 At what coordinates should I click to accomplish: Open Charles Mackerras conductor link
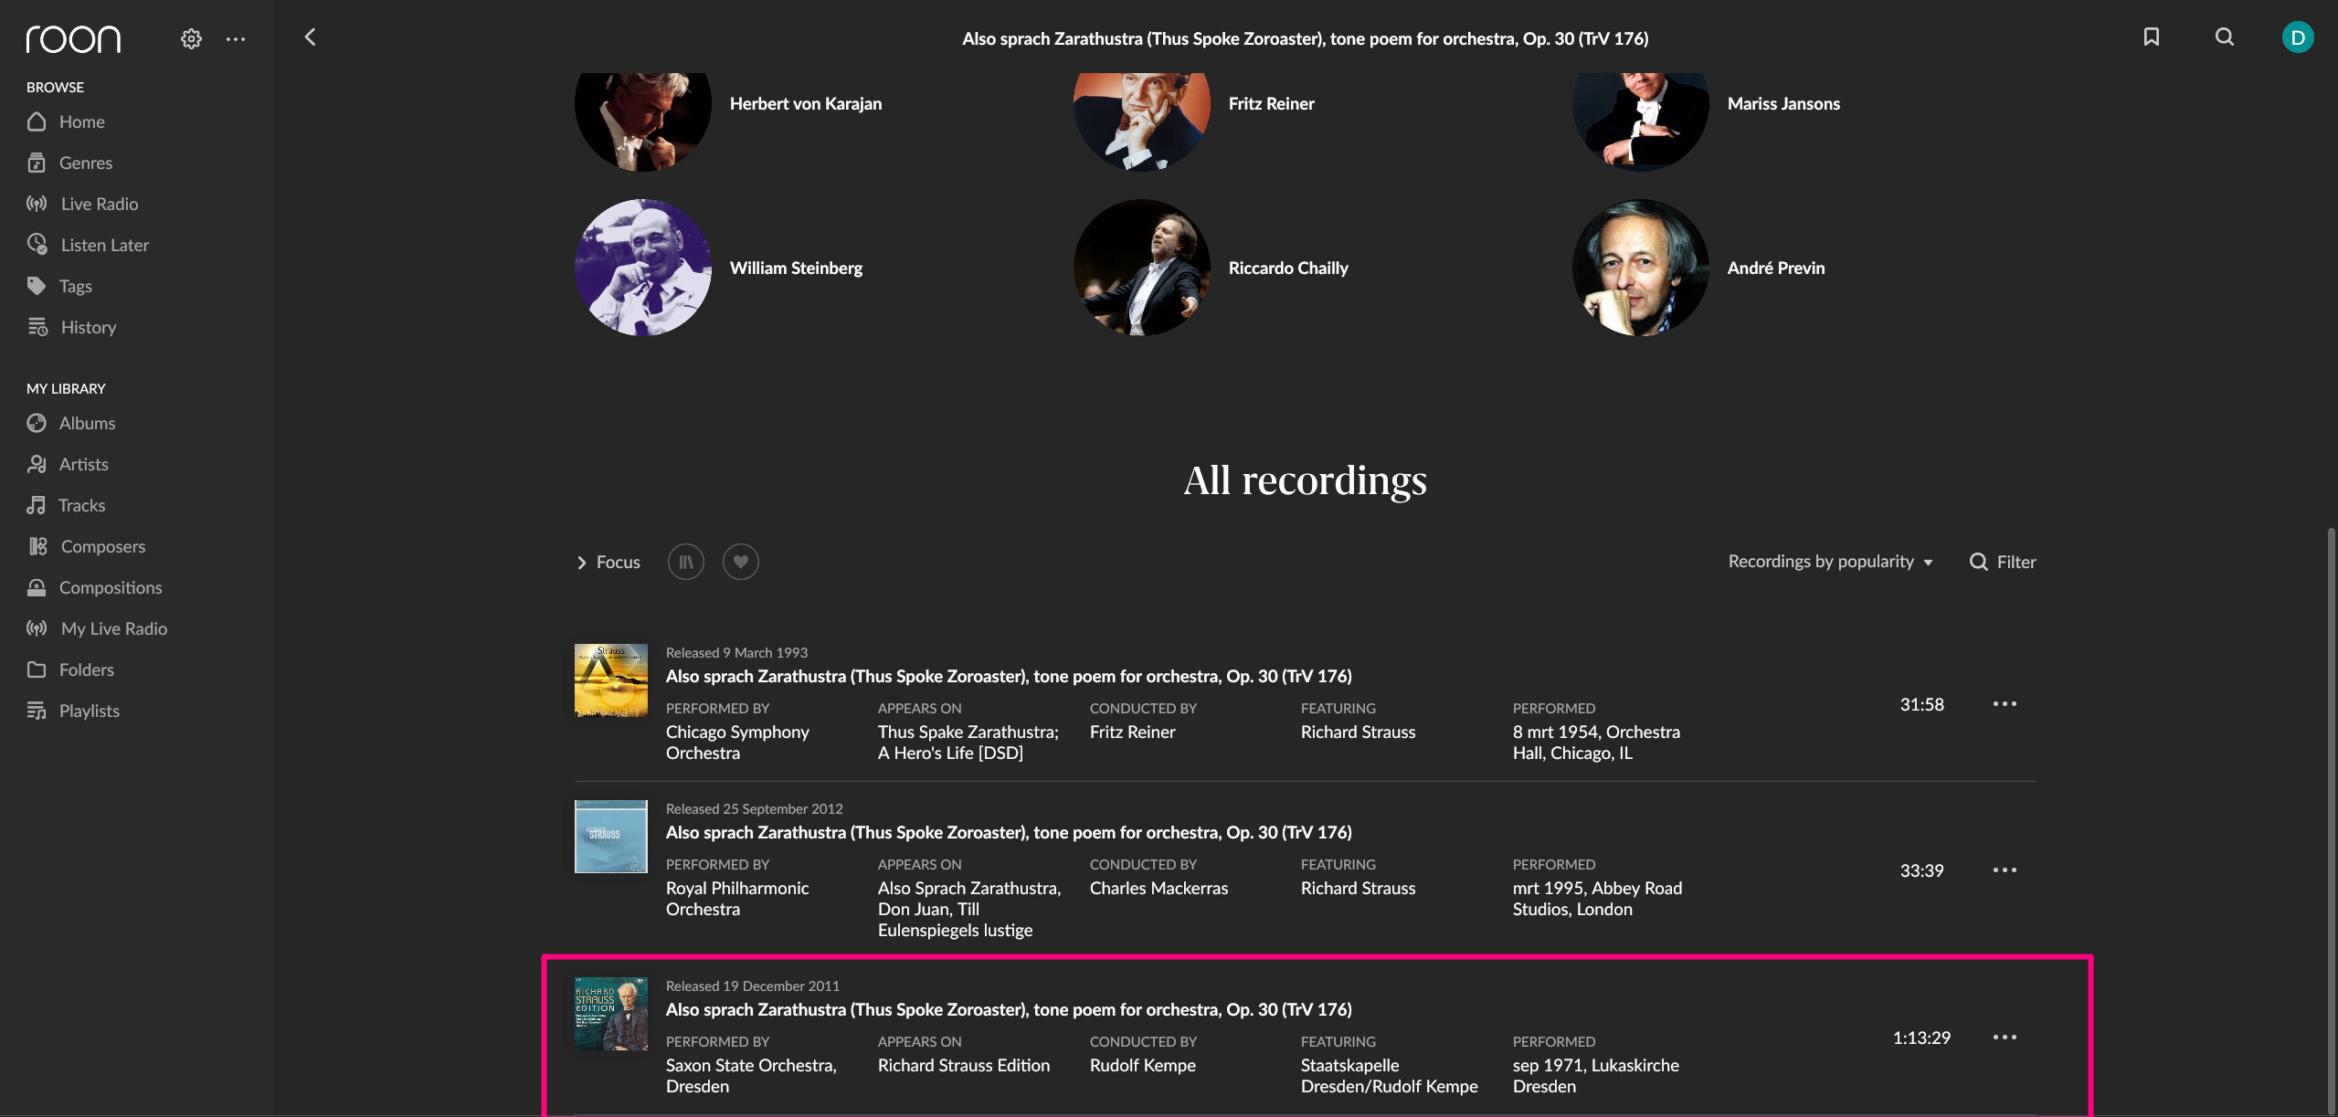click(x=1158, y=888)
